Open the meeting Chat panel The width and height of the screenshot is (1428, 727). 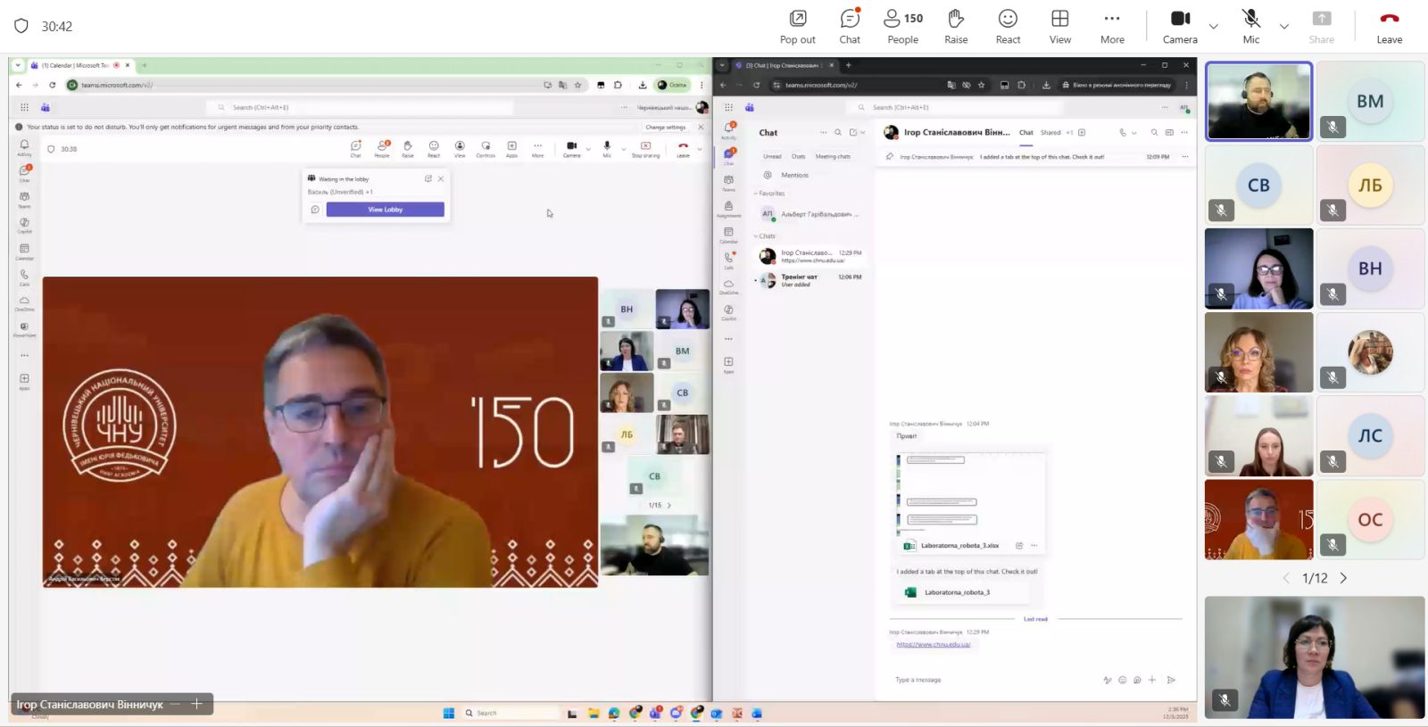point(850,27)
